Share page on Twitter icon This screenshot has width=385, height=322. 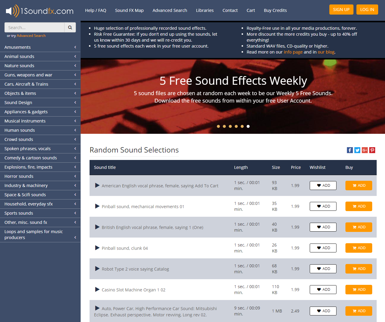pyautogui.click(x=357, y=150)
